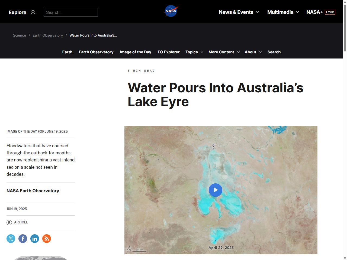Play the Lake Eyre image animation
Viewport: 347px width, 260px height.
216,190
